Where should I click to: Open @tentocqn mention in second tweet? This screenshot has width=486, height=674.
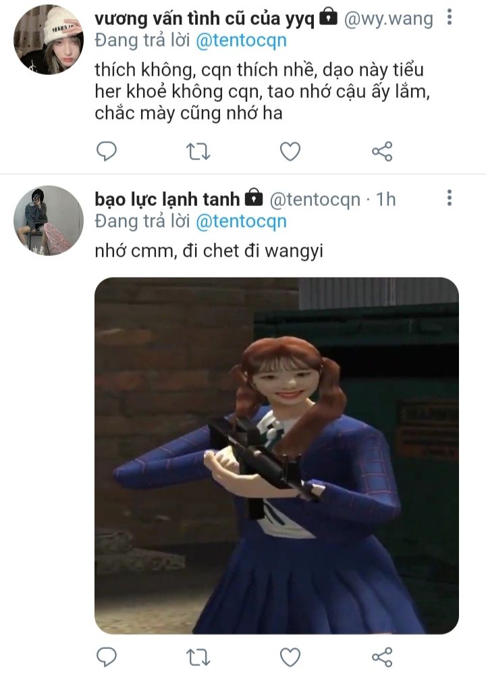click(241, 222)
